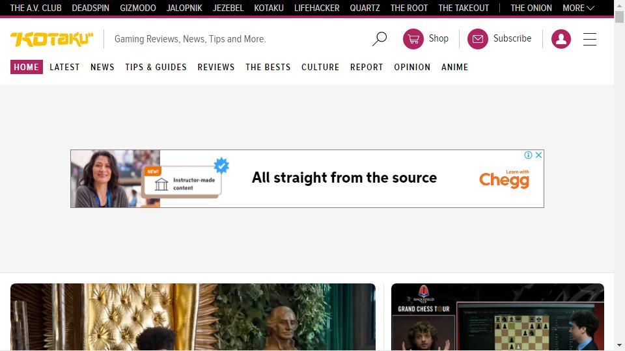The width and height of the screenshot is (625, 351).
Task: Click the Chegg logo in the ad
Action: [x=504, y=179]
